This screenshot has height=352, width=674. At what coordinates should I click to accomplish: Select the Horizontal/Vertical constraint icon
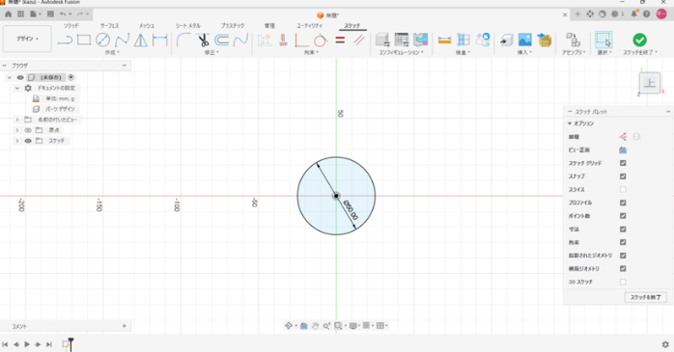click(x=283, y=41)
